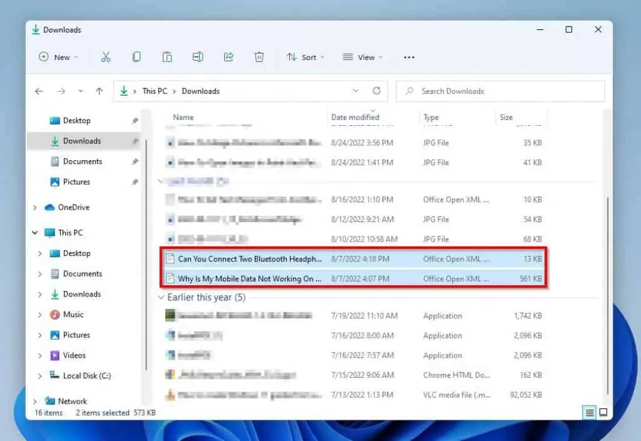Expand the OneDrive node in the sidebar
This screenshot has width=641, height=441.
35,208
